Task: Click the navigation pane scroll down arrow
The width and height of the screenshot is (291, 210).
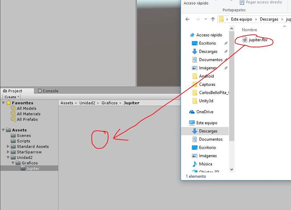Action: point(232,169)
